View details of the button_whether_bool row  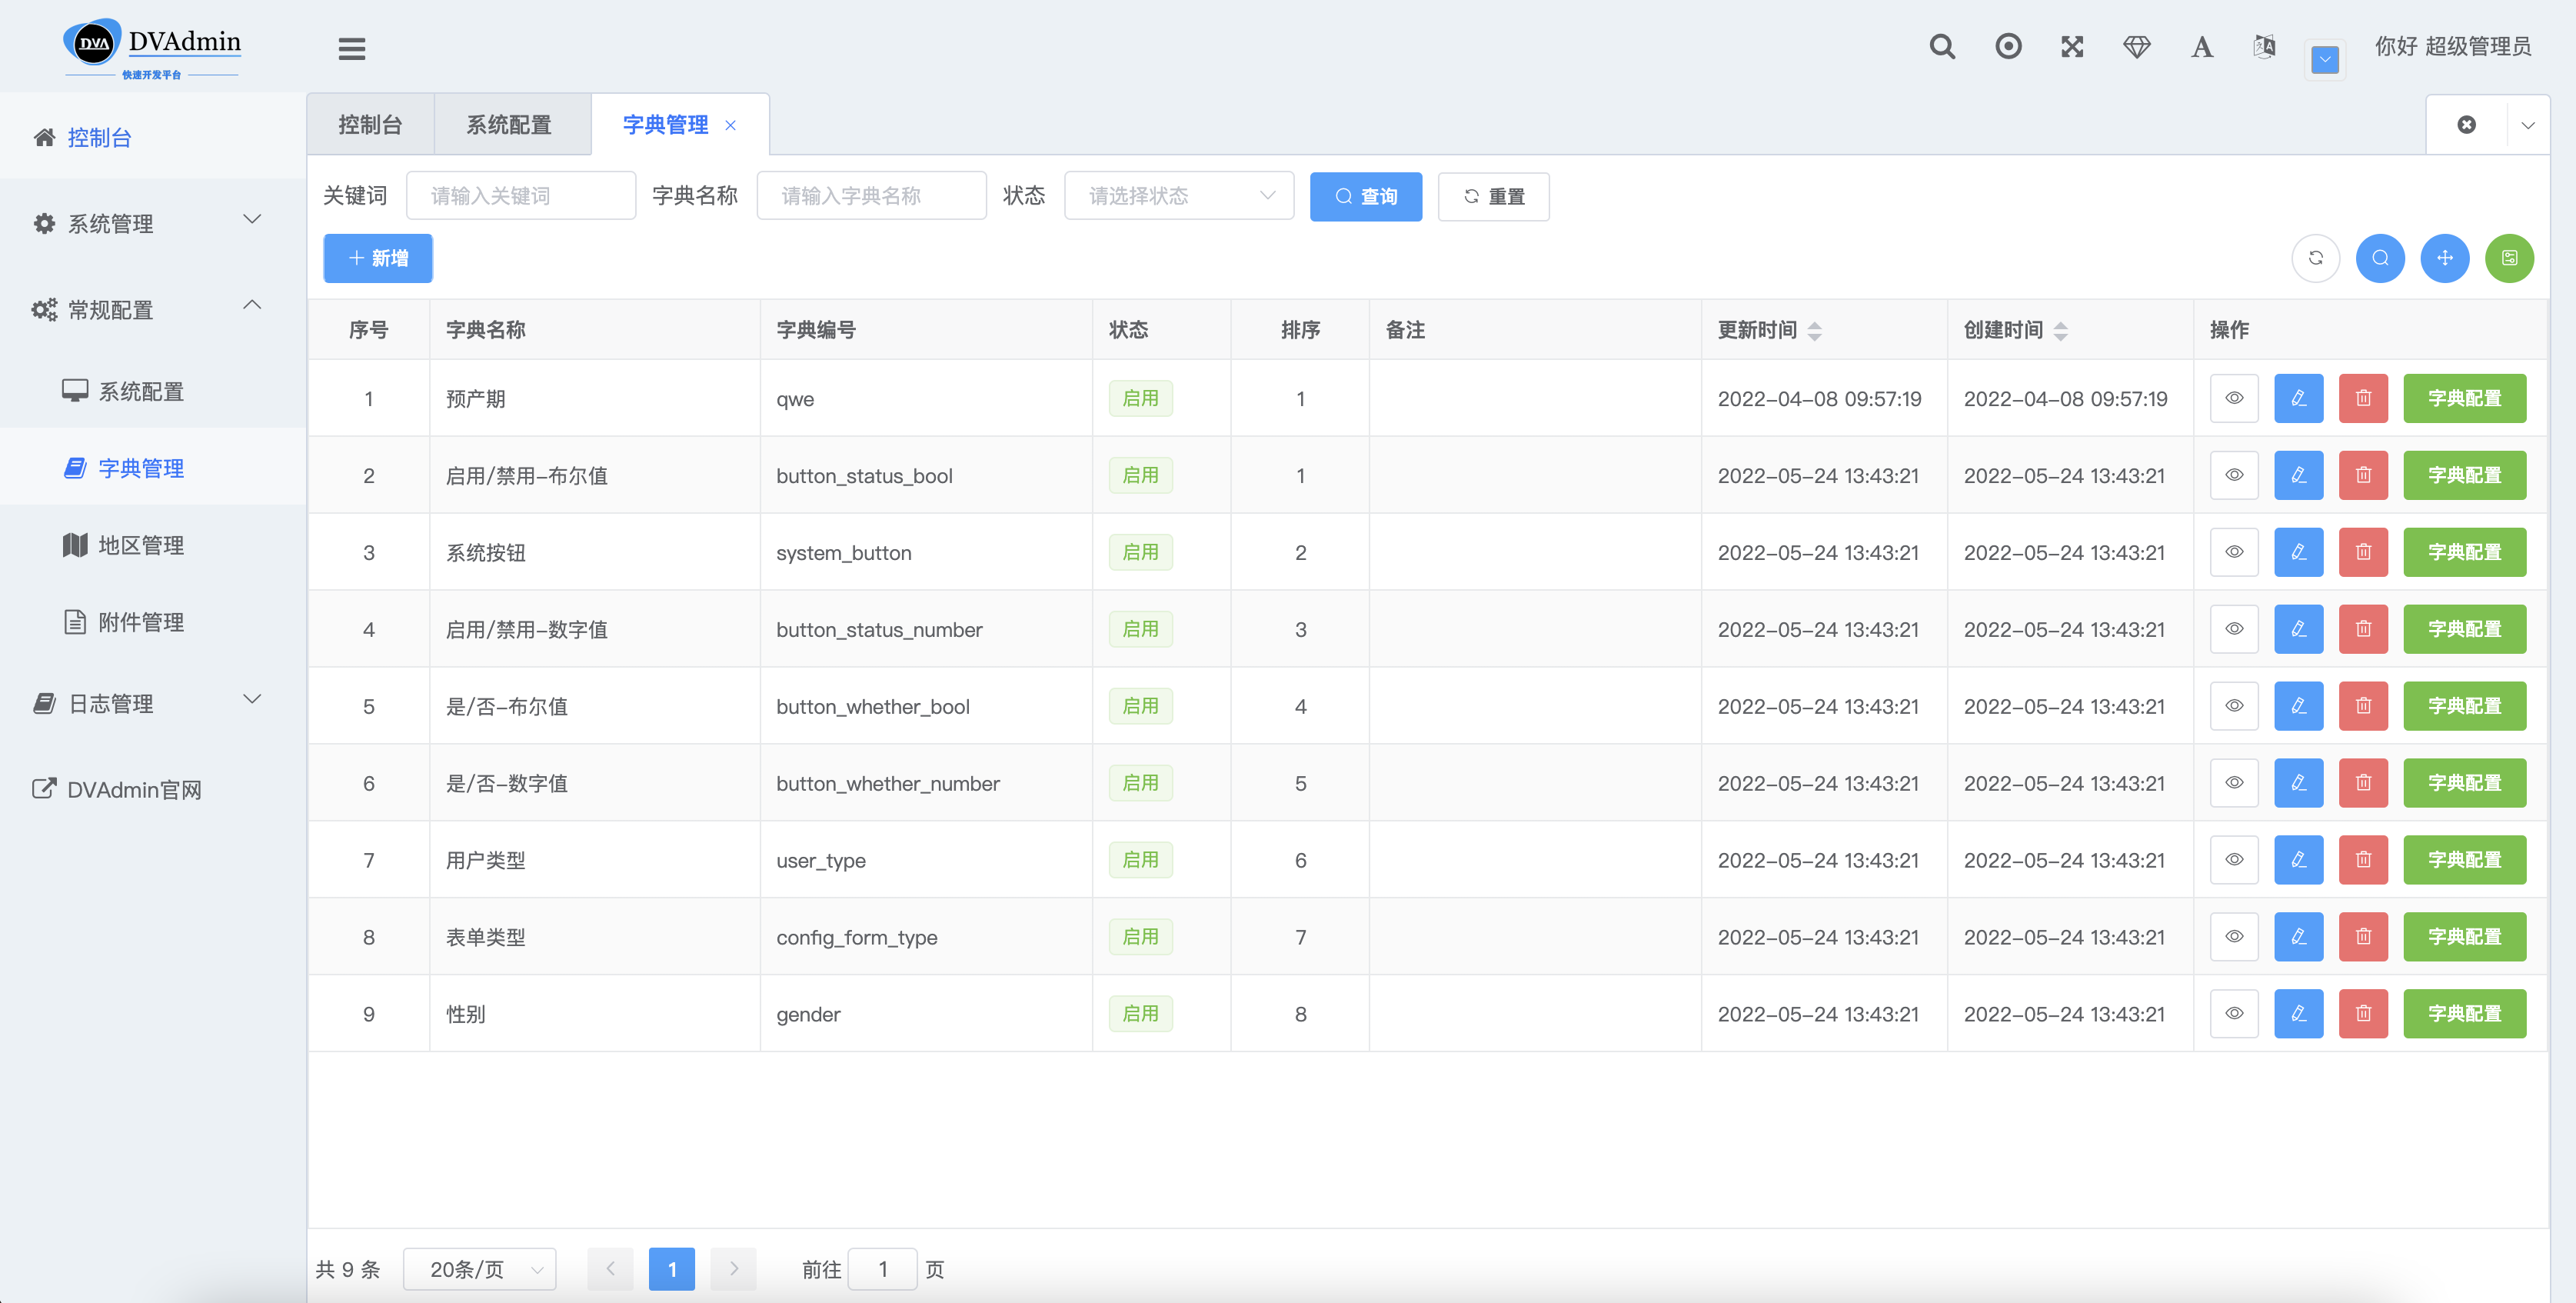pos(2234,706)
